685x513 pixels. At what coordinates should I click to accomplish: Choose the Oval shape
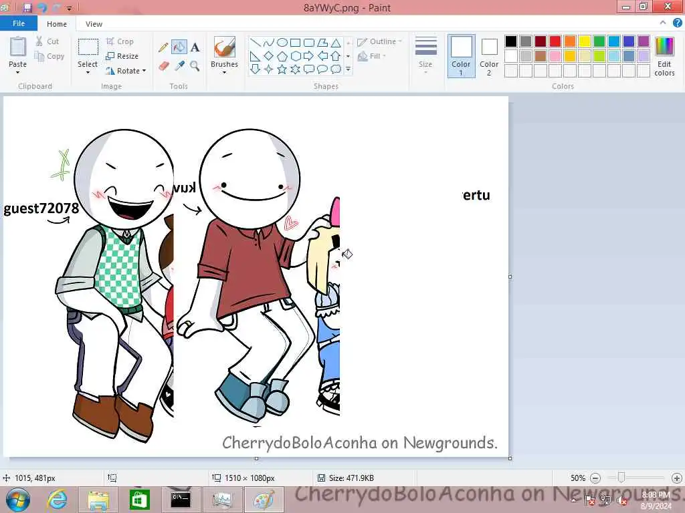pyautogui.click(x=282, y=43)
